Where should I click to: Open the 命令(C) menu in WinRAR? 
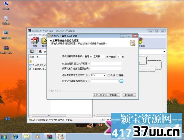point(42,35)
